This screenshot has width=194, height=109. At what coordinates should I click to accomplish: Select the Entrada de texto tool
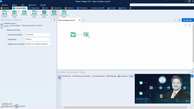coord(34,14)
